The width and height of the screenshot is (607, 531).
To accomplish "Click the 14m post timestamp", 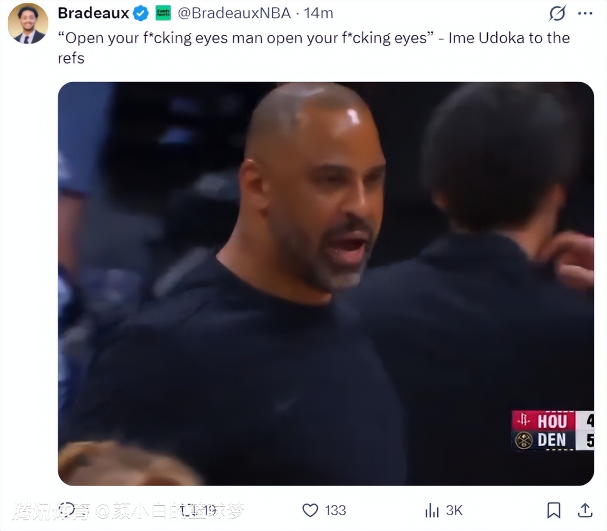I will coord(319,13).
